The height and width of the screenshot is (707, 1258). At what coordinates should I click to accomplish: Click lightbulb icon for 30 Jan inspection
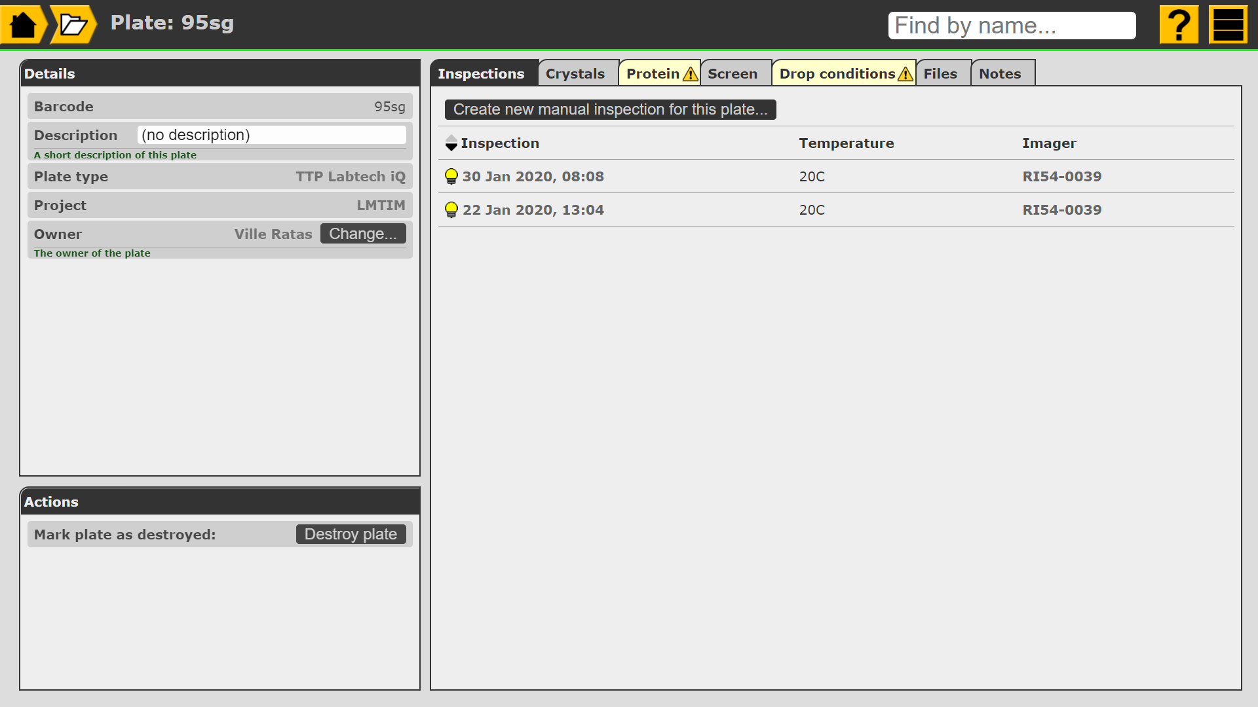click(x=451, y=177)
